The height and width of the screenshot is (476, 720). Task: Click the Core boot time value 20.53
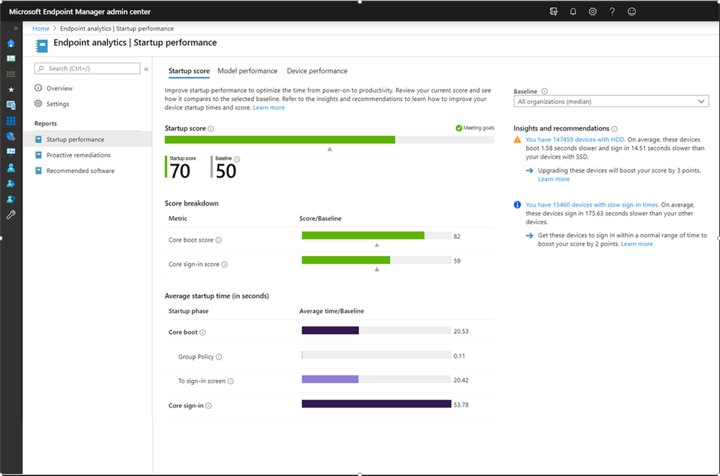point(461,331)
